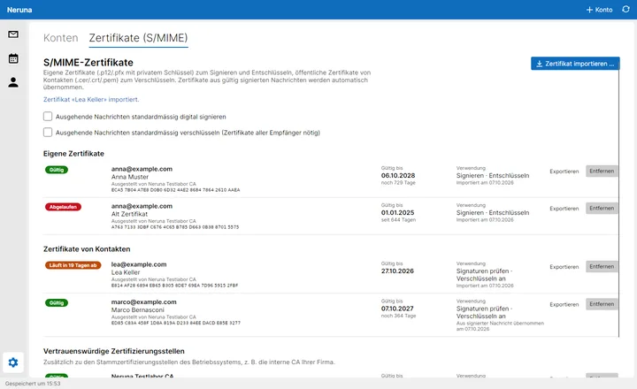The image size is (637, 389).
Task: Click the Zertifikate von Kontakten heading
Action: [87, 249]
